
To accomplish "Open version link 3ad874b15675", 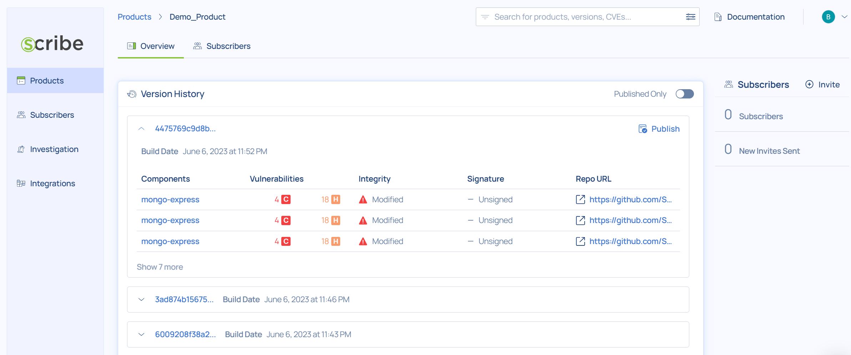I will (184, 299).
